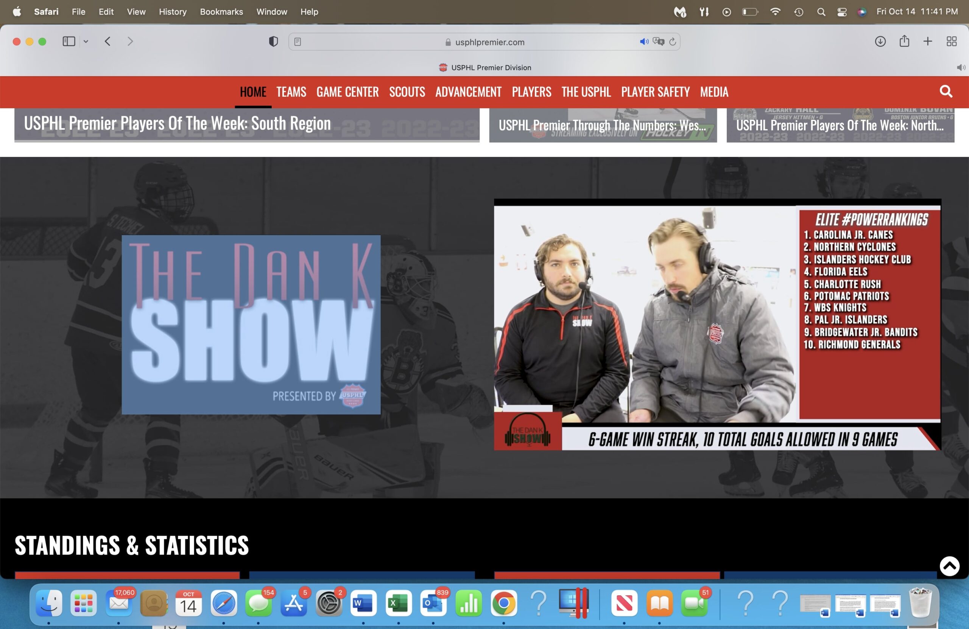Screen dimensions: 969x629
Task: Launch Microsoft Word from the Dock
Action: tap(363, 603)
